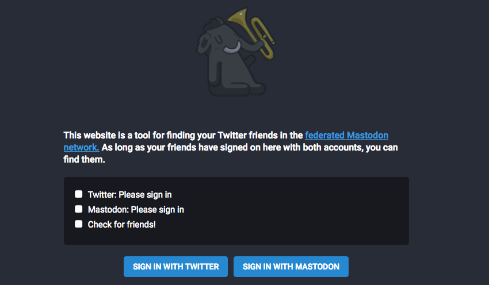Click empty area inside dark checklist panel

pos(296,212)
